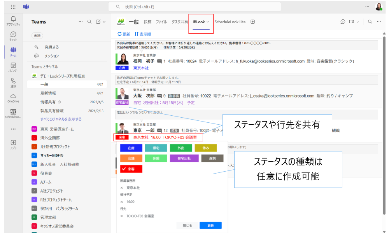Open the 発見する menu item
The image size is (389, 233).
52,47
